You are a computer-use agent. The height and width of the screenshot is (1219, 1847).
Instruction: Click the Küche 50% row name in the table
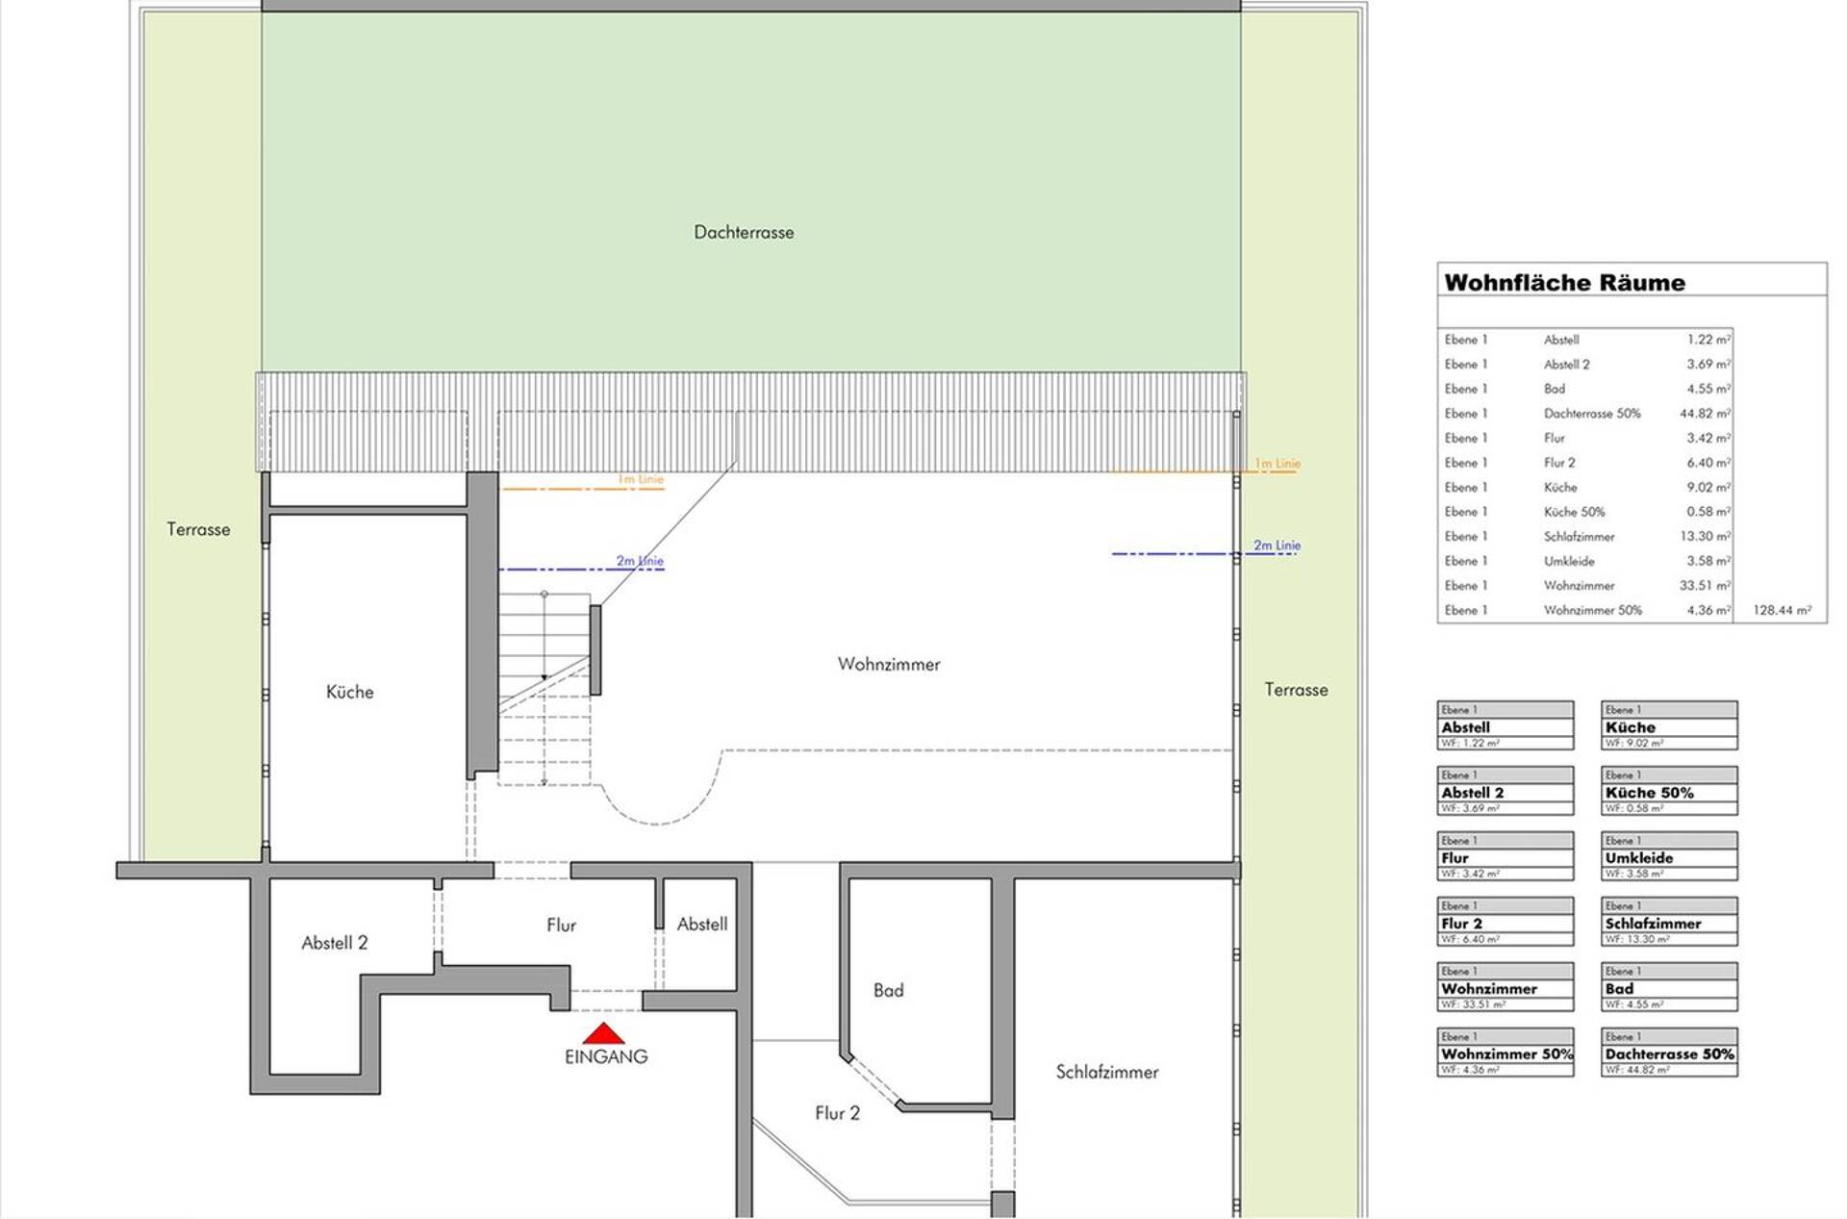tap(1575, 512)
